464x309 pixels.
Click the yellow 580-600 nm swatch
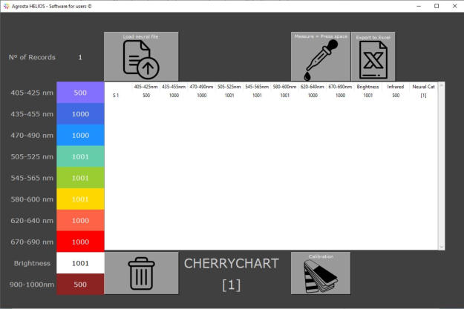coord(80,199)
